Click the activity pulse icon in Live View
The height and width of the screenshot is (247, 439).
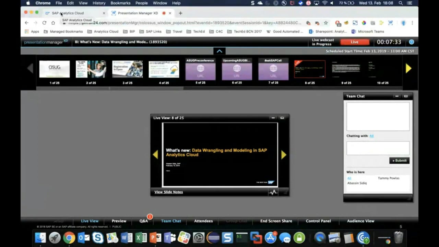pyautogui.click(x=273, y=192)
